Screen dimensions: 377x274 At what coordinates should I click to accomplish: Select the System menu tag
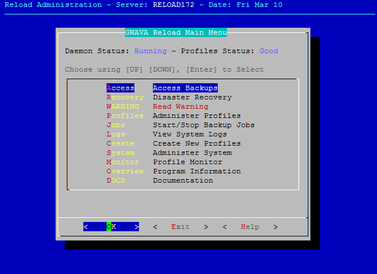click(x=120, y=153)
